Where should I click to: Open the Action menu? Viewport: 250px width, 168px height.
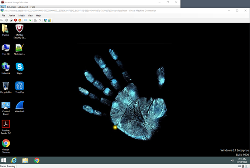click(12, 16)
